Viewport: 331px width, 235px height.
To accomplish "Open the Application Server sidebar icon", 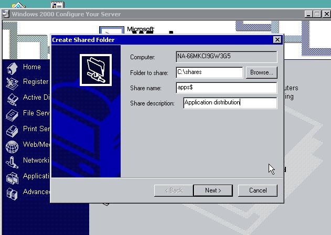I will click(x=12, y=178).
